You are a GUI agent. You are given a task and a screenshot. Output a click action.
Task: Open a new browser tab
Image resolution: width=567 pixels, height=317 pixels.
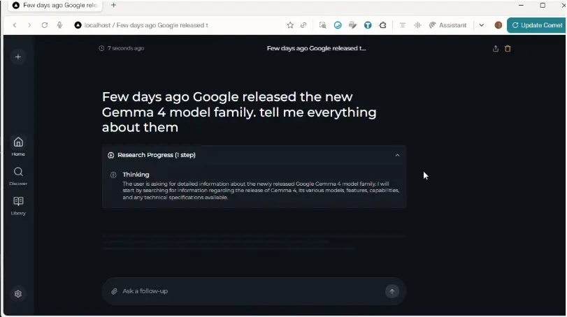point(114,5)
